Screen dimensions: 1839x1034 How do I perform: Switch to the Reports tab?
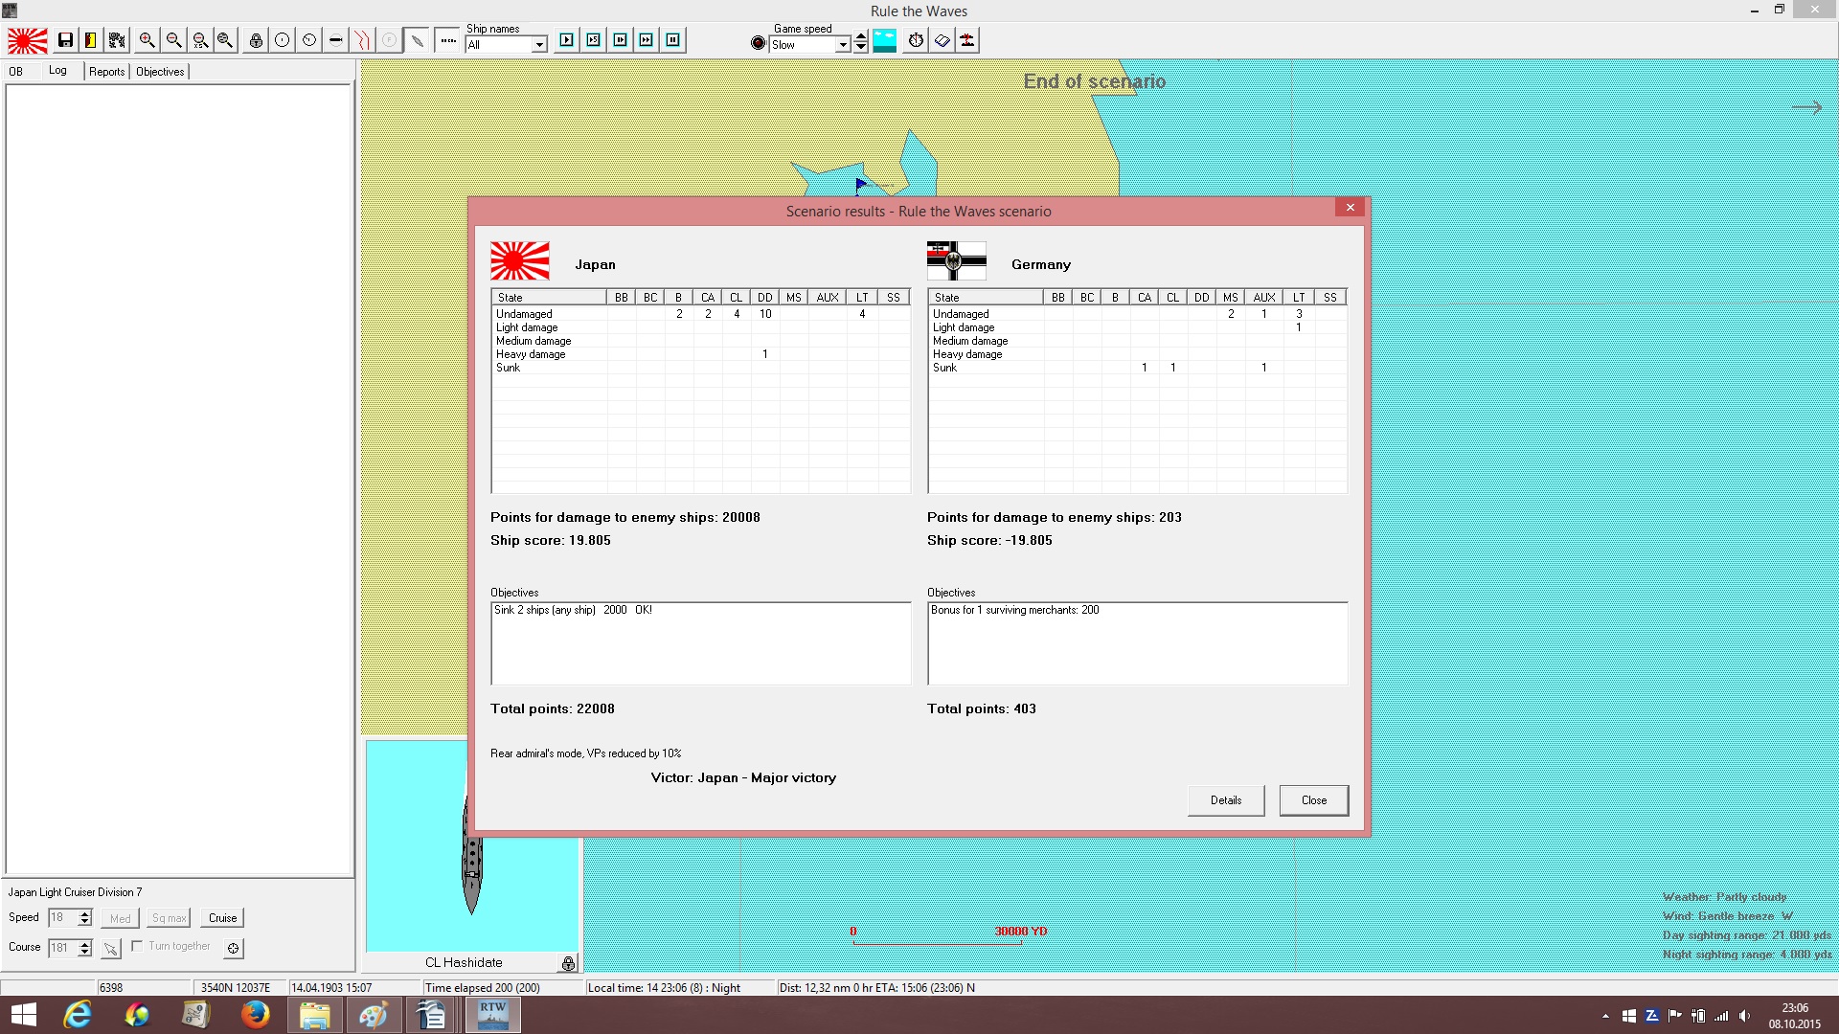[107, 72]
